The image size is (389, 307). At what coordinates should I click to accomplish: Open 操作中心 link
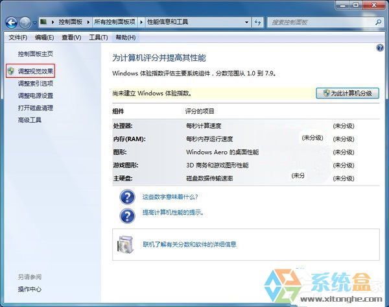pos(30,289)
